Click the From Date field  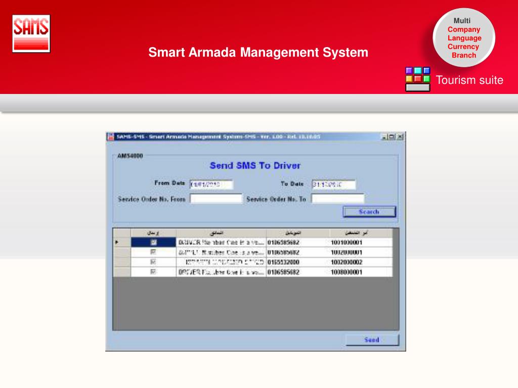tap(211, 184)
